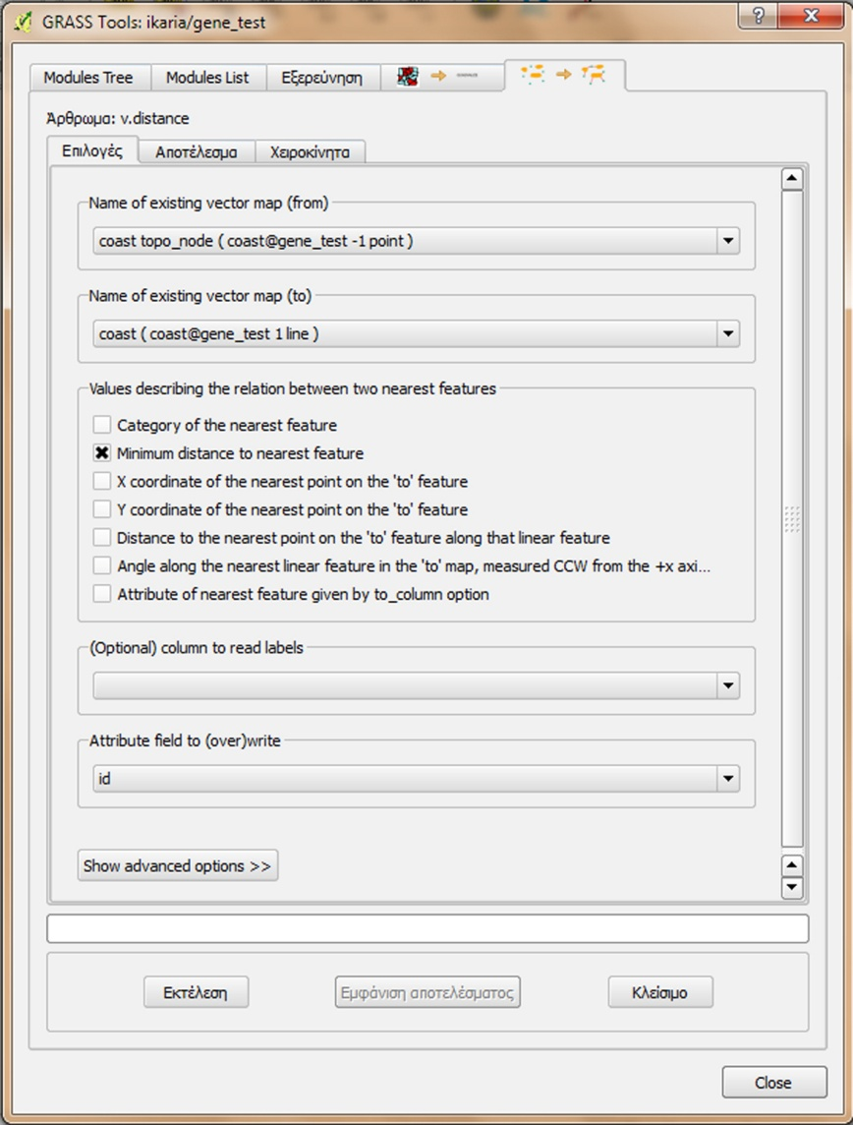Enable Angle along nearest linear feature
The width and height of the screenshot is (853, 1125).
point(102,566)
